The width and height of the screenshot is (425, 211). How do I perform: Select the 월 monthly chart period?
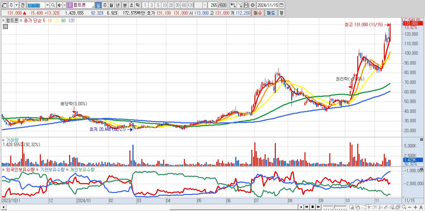[x=111, y=5]
